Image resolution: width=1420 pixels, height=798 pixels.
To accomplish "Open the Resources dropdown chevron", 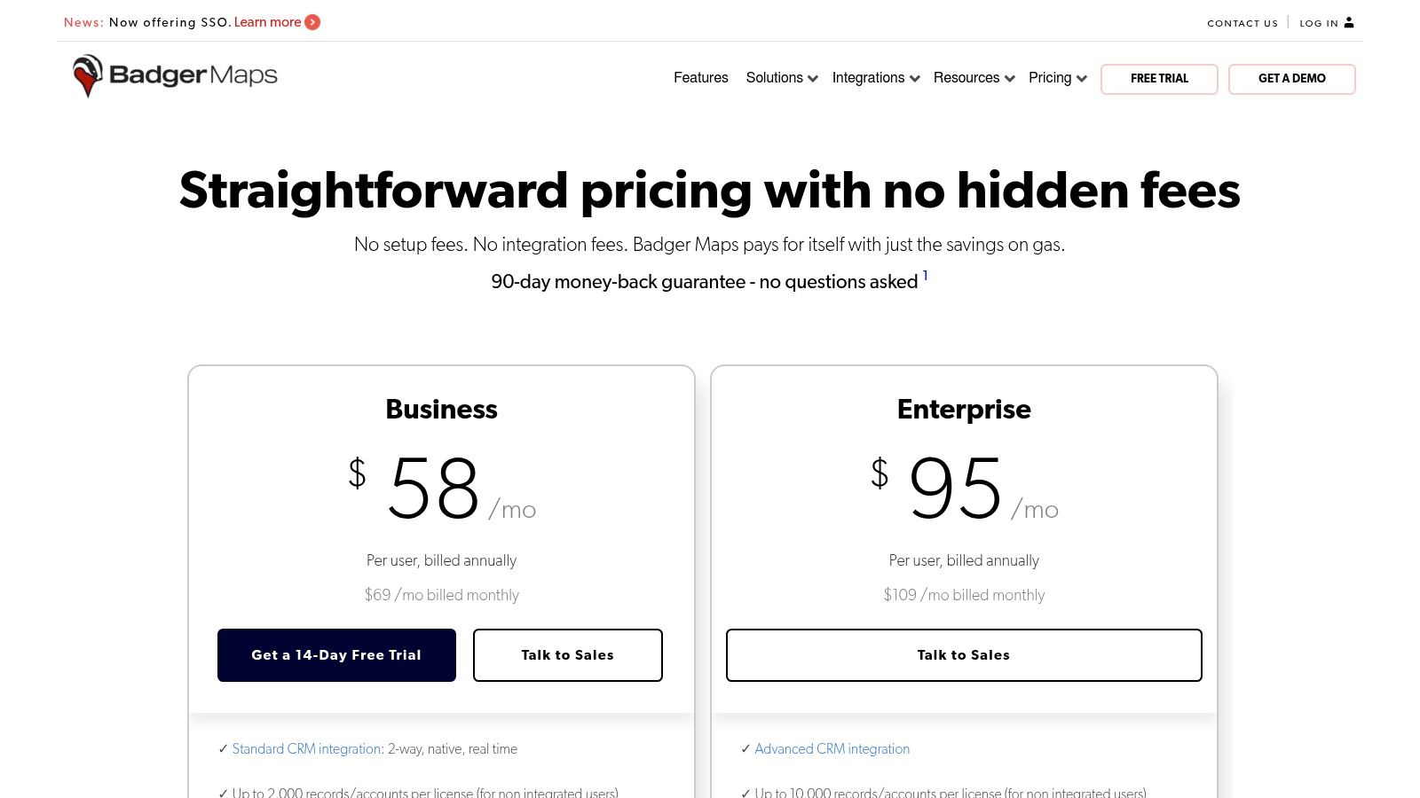I will pyautogui.click(x=1009, y=79).
